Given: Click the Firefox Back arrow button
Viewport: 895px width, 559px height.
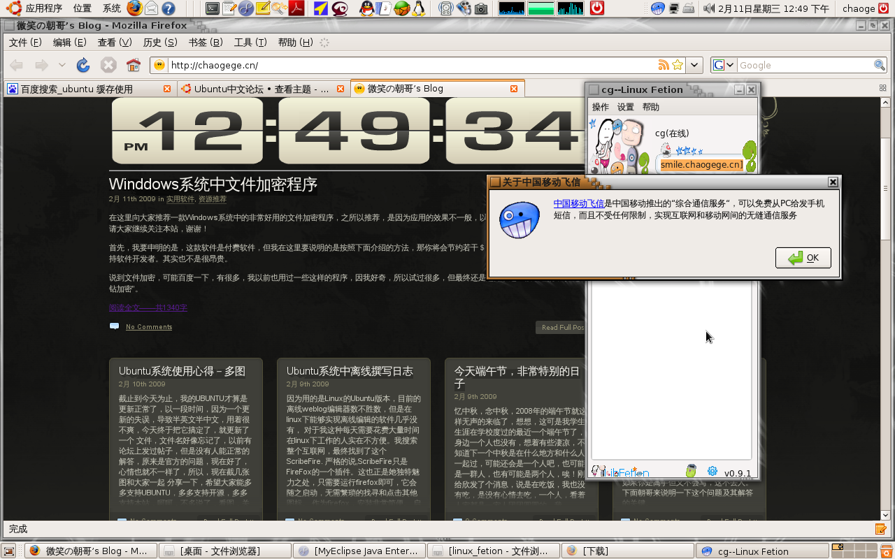Looking at the screenshot, I should (x=16, y=65).
